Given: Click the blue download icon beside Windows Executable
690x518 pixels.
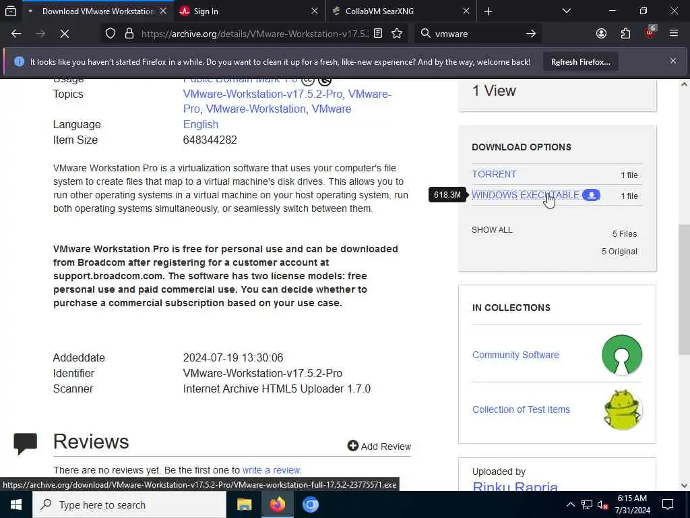Looking at the screenshot, I should coord(591,195).
